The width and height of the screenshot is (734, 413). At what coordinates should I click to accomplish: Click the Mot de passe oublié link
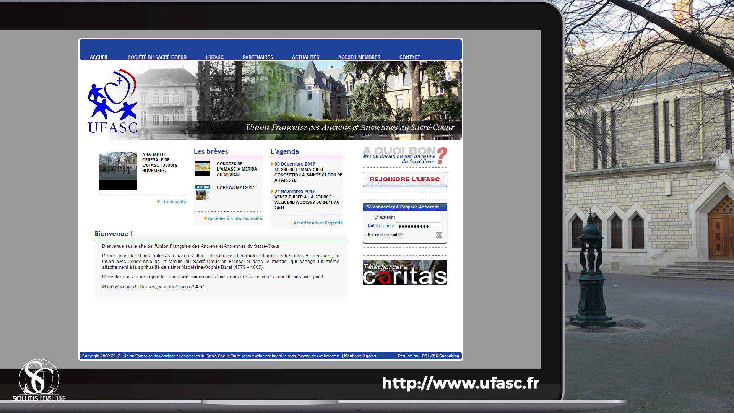pyautogui.click(x=385, y=235)
